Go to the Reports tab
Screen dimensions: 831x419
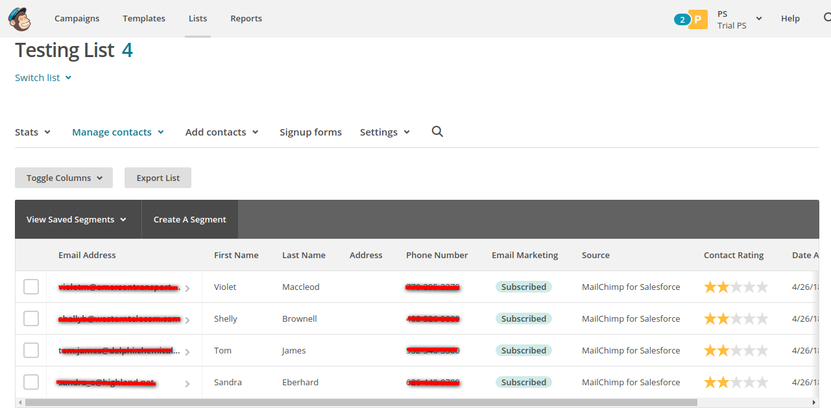tap(246, 18)
